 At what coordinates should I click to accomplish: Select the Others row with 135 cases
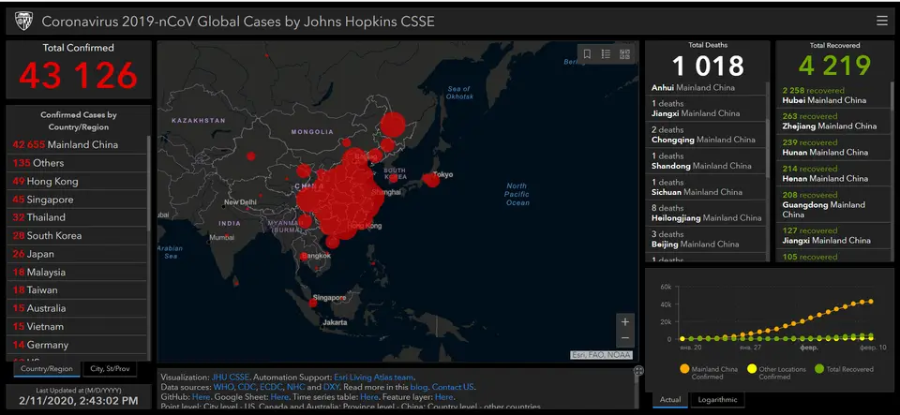77,163
